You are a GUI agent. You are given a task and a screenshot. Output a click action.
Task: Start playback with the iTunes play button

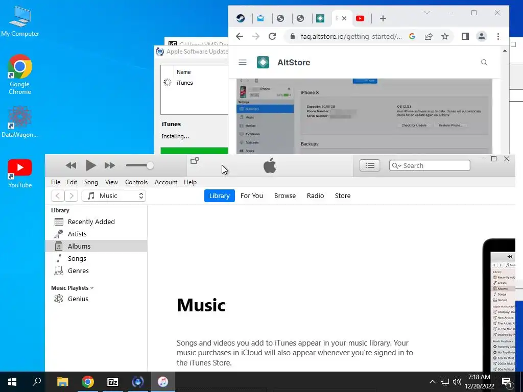tap(91, 165)
